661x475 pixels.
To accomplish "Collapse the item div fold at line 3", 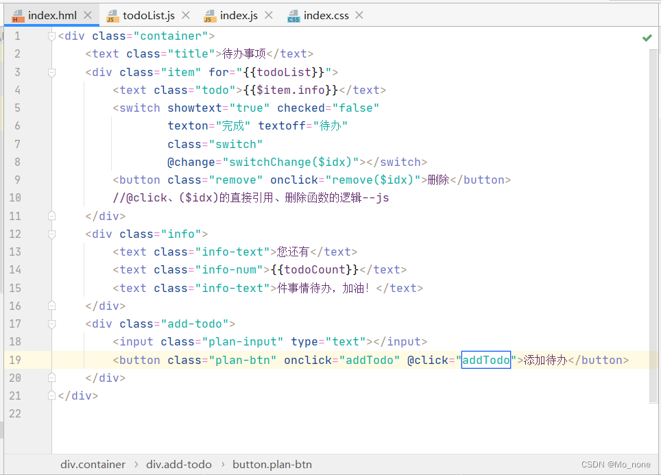I will [x=52, y=73].
